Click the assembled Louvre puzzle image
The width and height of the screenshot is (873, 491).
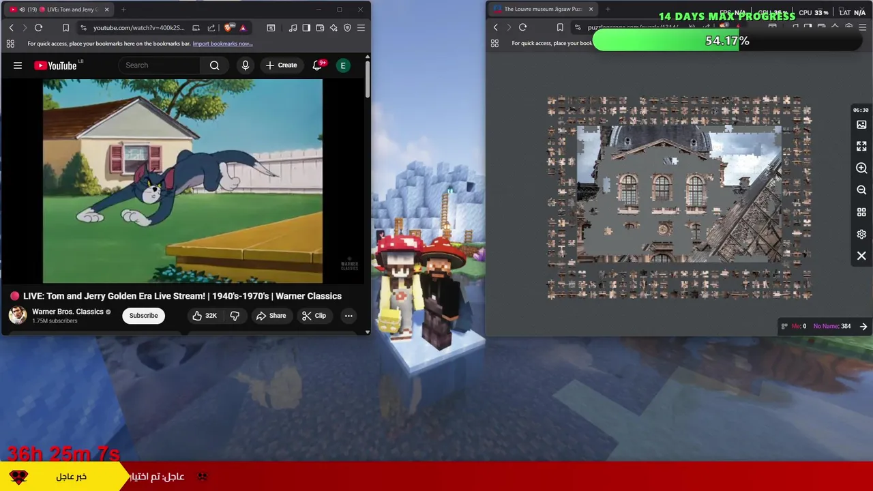679,194
